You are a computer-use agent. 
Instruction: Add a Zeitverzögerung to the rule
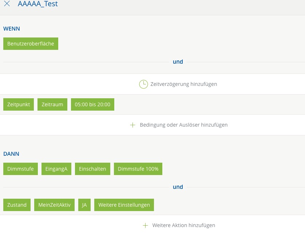tap(183, 84)
